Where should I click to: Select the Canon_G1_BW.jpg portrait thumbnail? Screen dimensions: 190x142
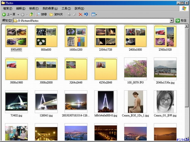[165, 102]
